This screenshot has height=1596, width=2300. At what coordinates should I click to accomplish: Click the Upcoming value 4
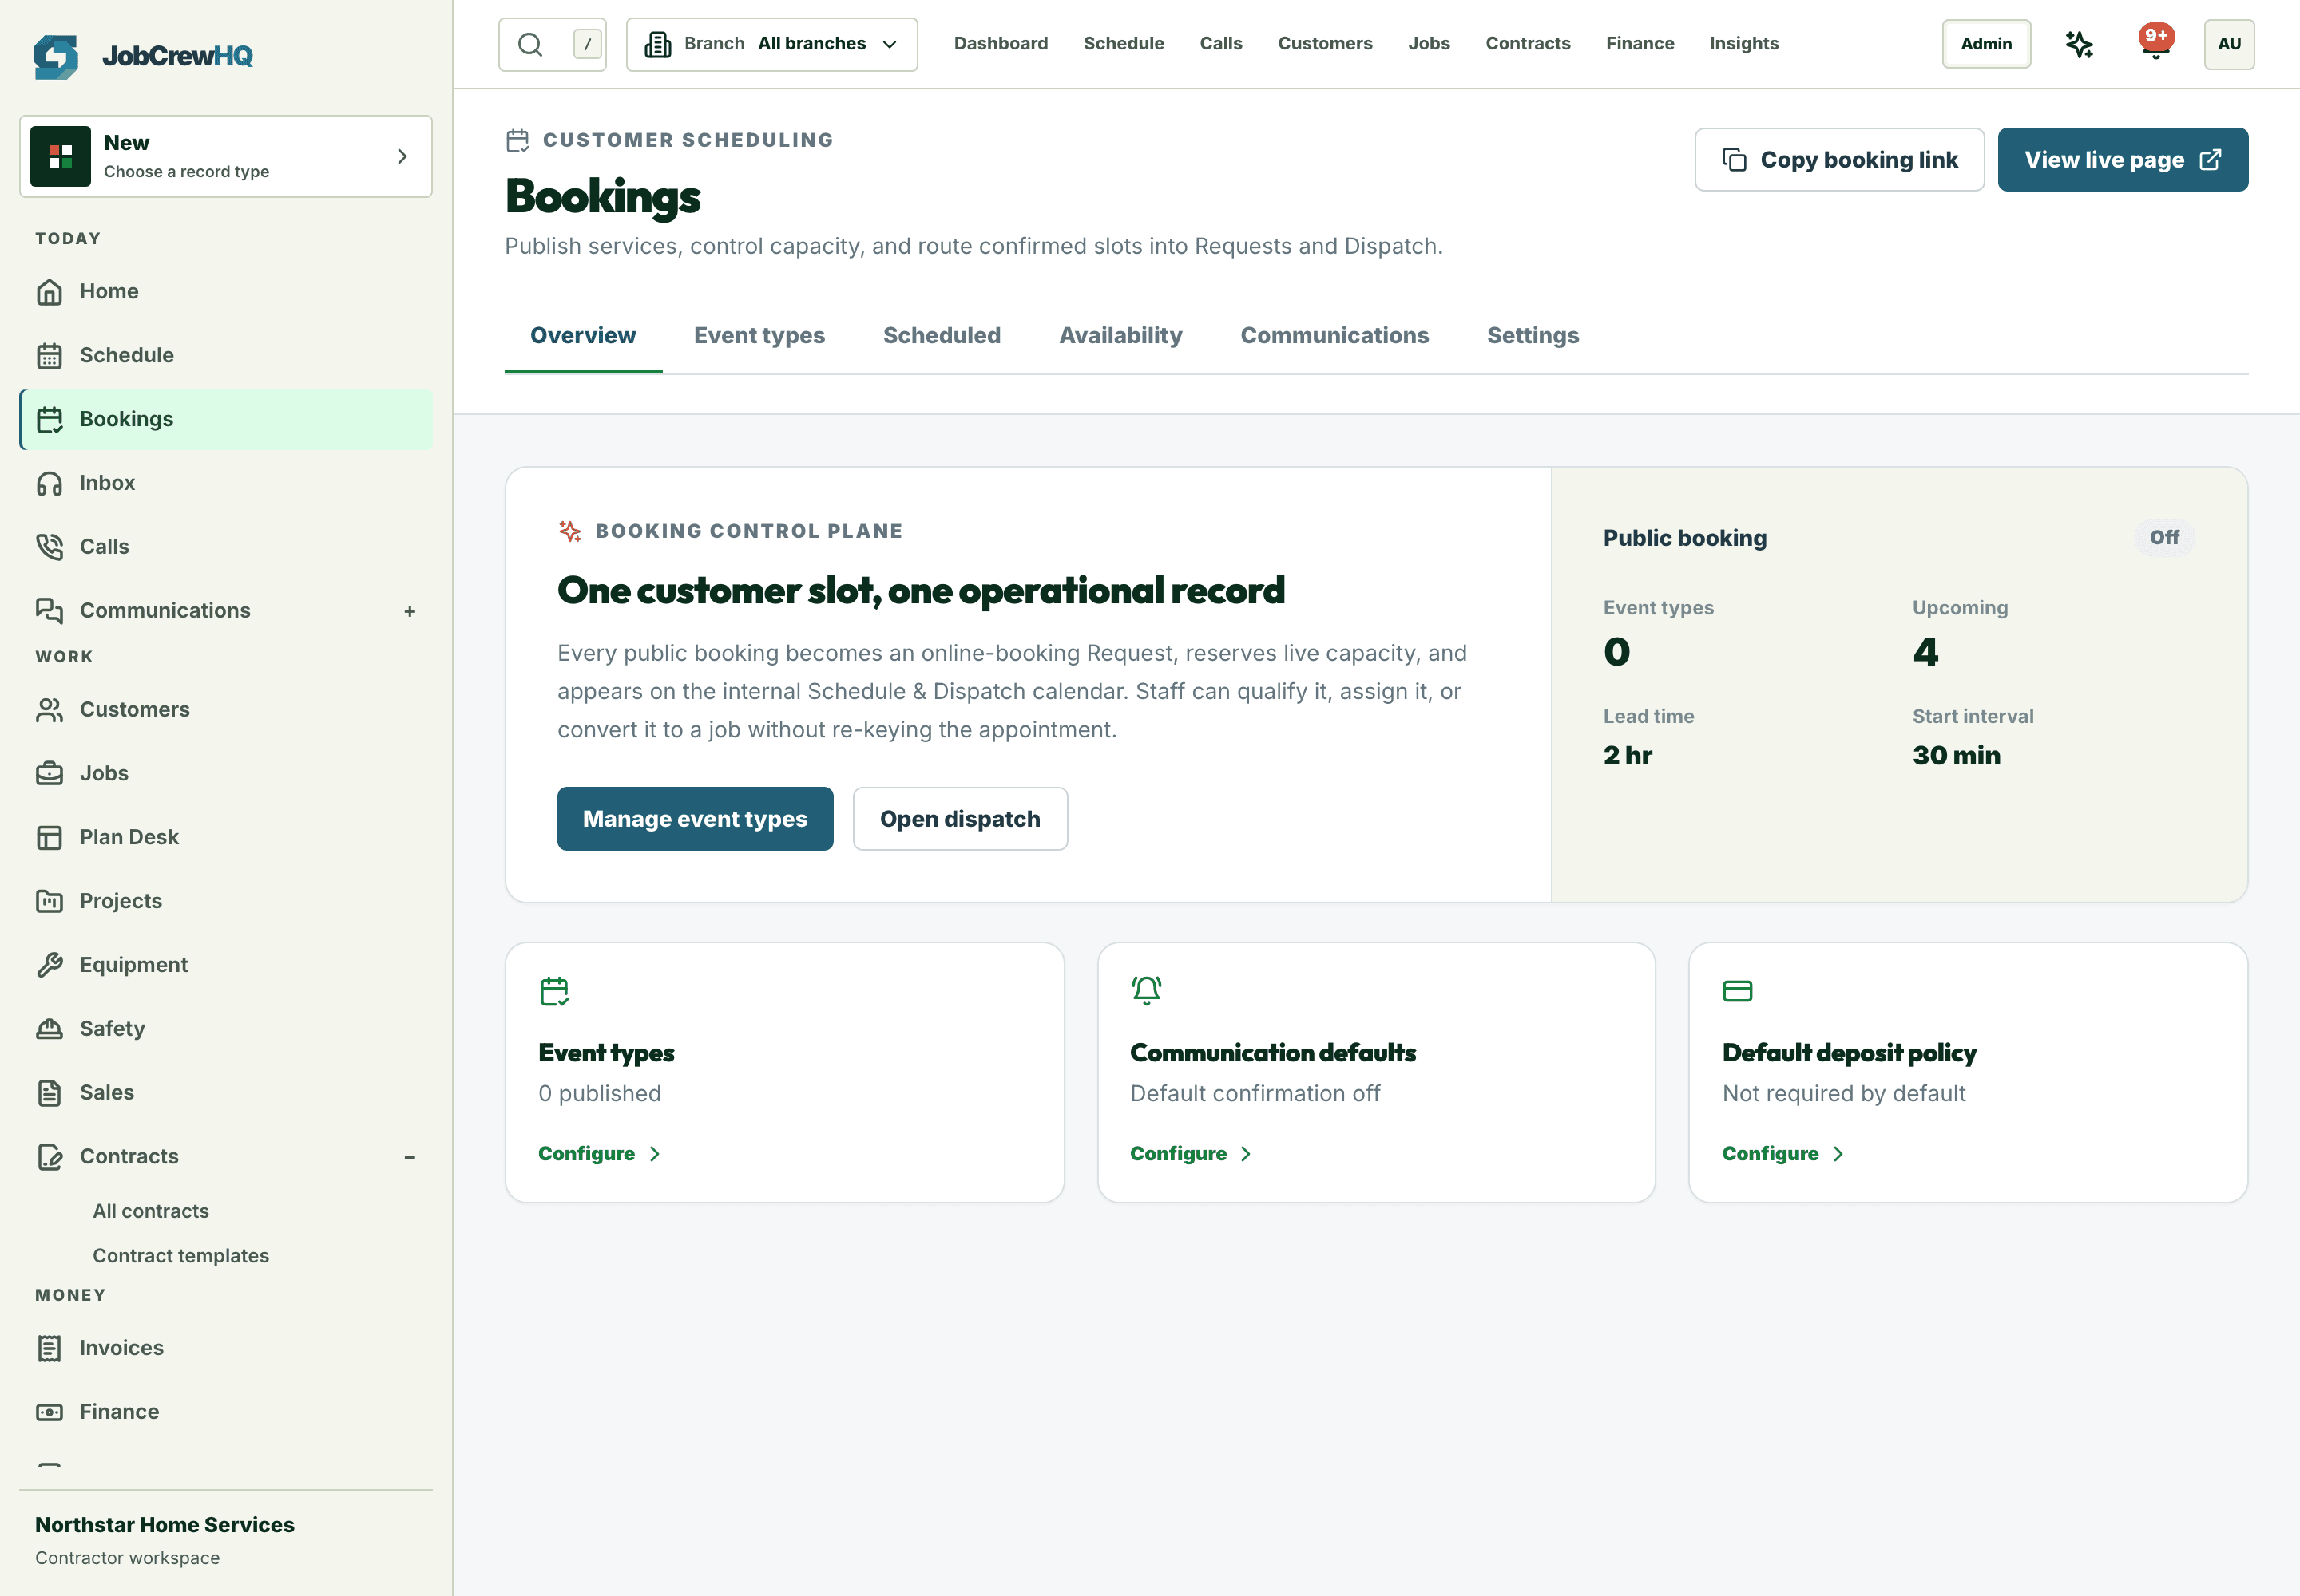click(1925, 653)
